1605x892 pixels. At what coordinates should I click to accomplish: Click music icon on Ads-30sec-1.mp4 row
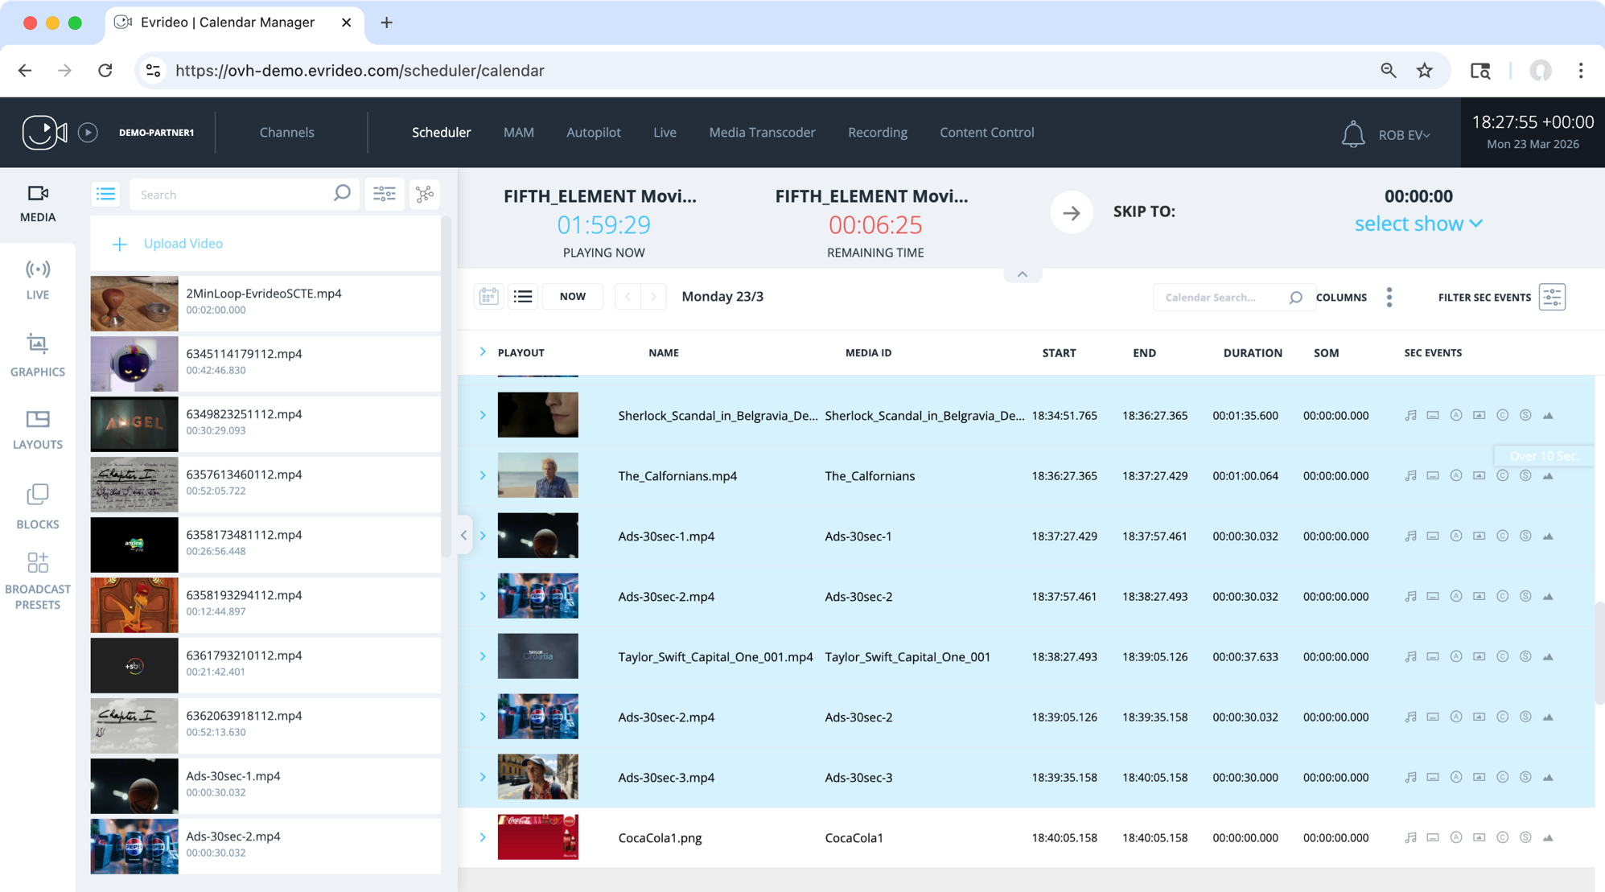[x=1410, y=536]
